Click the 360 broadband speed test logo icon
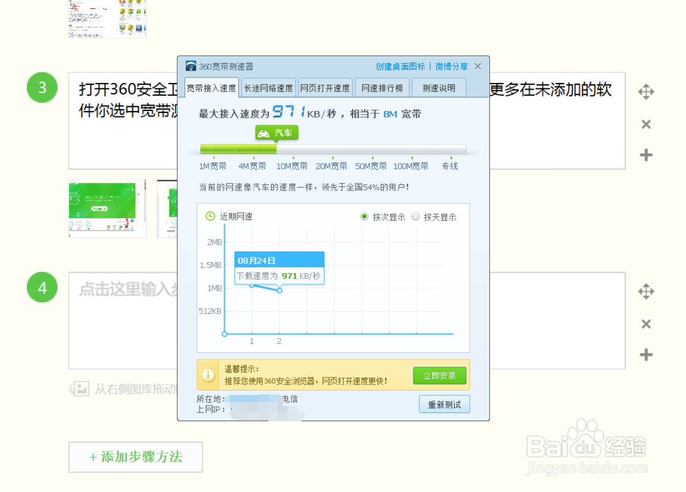 tap(190, 66)
